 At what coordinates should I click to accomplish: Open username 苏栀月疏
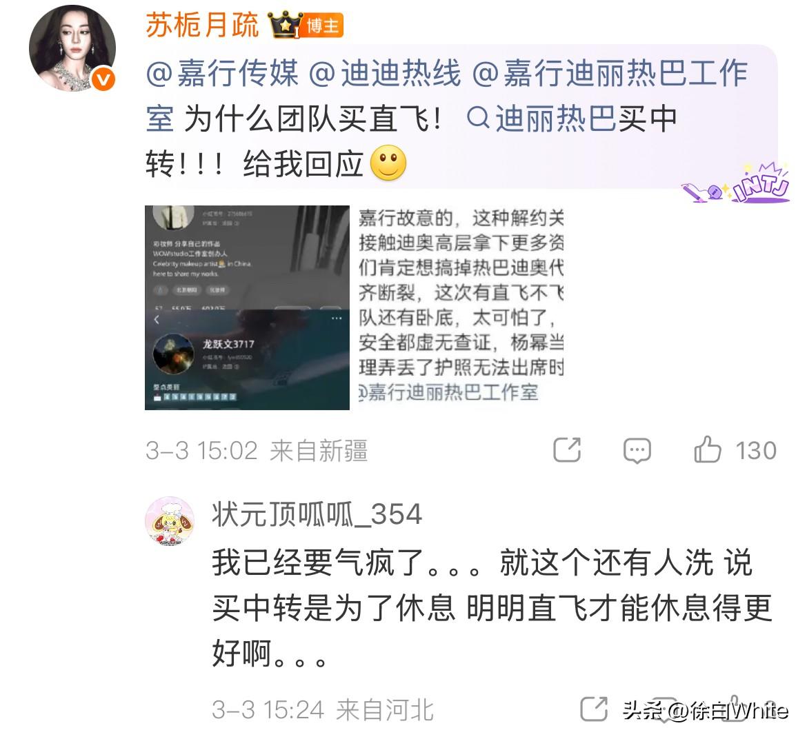click(x=202, y=26)
